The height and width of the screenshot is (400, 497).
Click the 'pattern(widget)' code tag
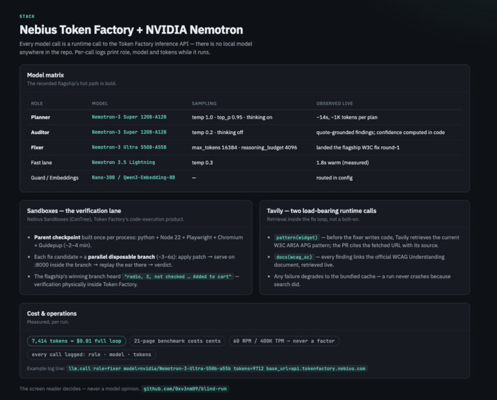click(x=297, y=237)
